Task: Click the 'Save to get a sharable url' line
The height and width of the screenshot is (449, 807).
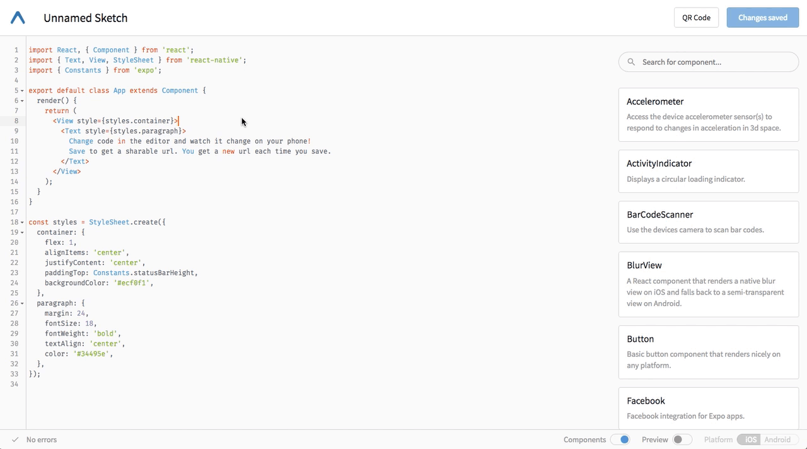Action: tap(200, 151)
